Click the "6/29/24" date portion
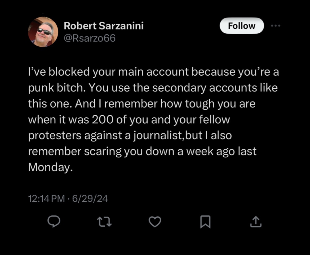The image size is (310, 255). click(90, 198)
